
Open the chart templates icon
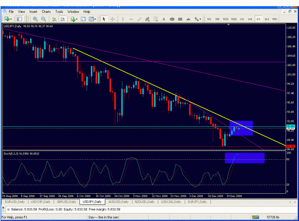tap(91, 19)
